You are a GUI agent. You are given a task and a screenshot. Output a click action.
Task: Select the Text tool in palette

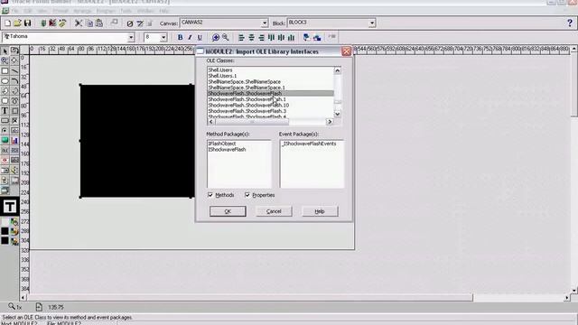[5, 110]
